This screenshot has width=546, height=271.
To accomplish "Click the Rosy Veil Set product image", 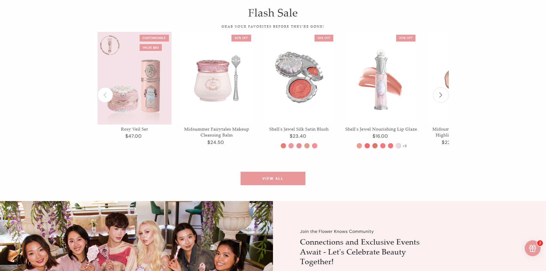I will coord(135,78).
